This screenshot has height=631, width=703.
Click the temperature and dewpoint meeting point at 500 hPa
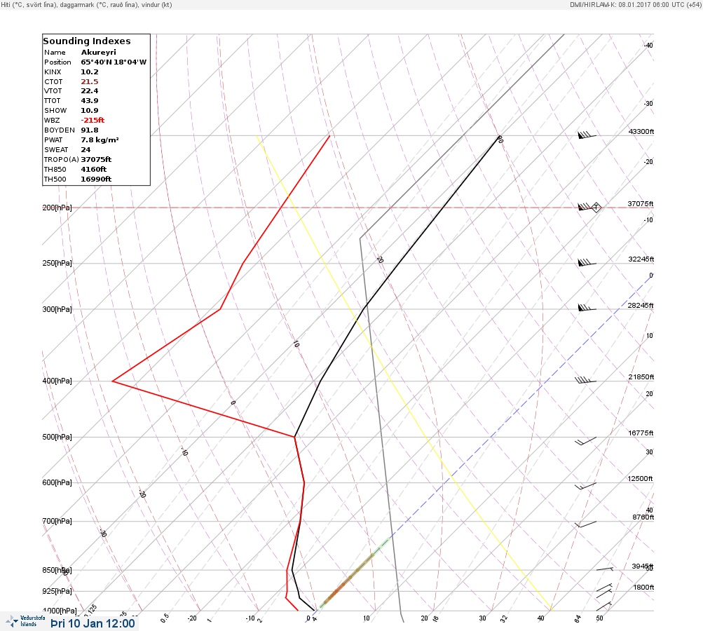[x=294, y=436]
